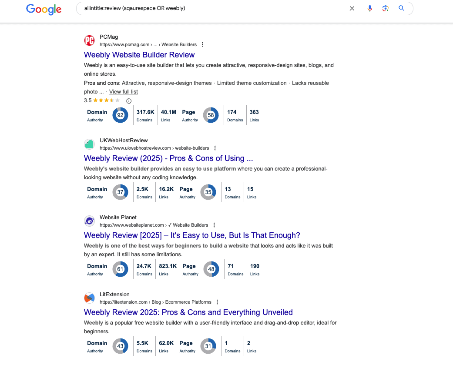Image resolution: width=453 pixels, height=365 pixels.
Task: Open more options for UKWebHostReview result
Action: 215,148
